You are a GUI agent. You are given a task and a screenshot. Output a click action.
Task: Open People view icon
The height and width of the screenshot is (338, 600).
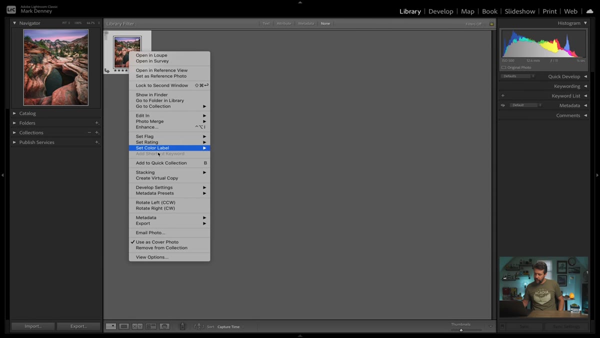point(164,326)
